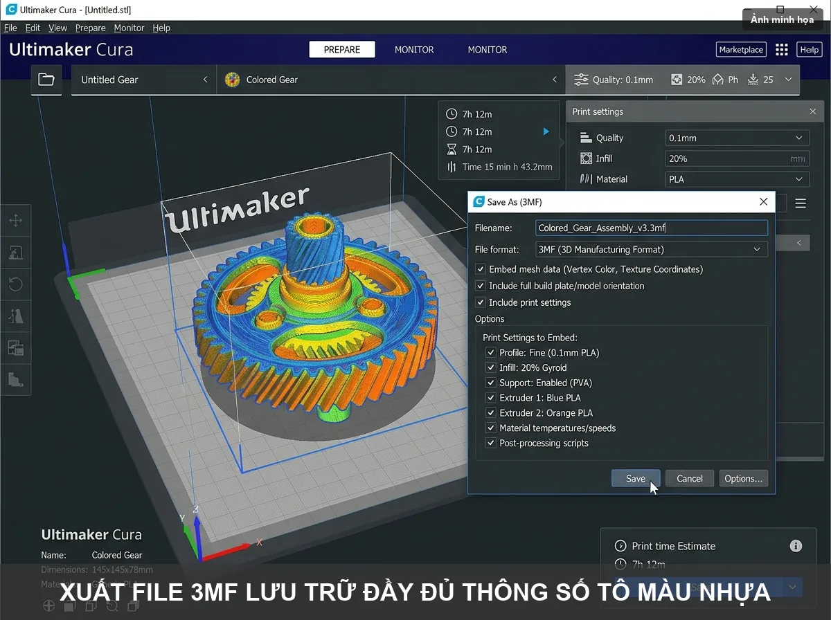Expand the print settings bar chevron
This screenshot has height=620, width=831.
pos(788,80)
